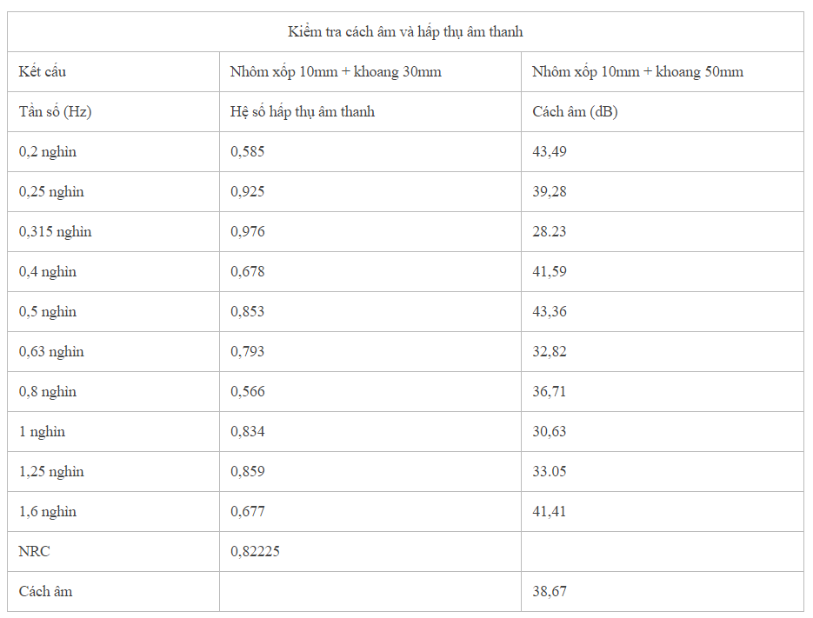This screenshot has width=813, height=618.
Task: Click the insulation value 33.05
Action: click(x=550, y=472)
